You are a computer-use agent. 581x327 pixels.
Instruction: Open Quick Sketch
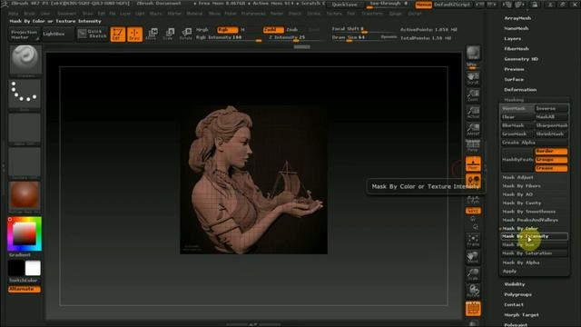pos(93,35)
